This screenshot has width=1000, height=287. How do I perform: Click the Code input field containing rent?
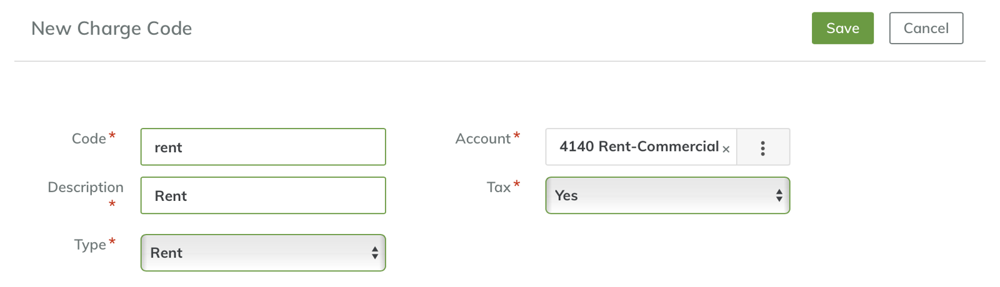262,147
